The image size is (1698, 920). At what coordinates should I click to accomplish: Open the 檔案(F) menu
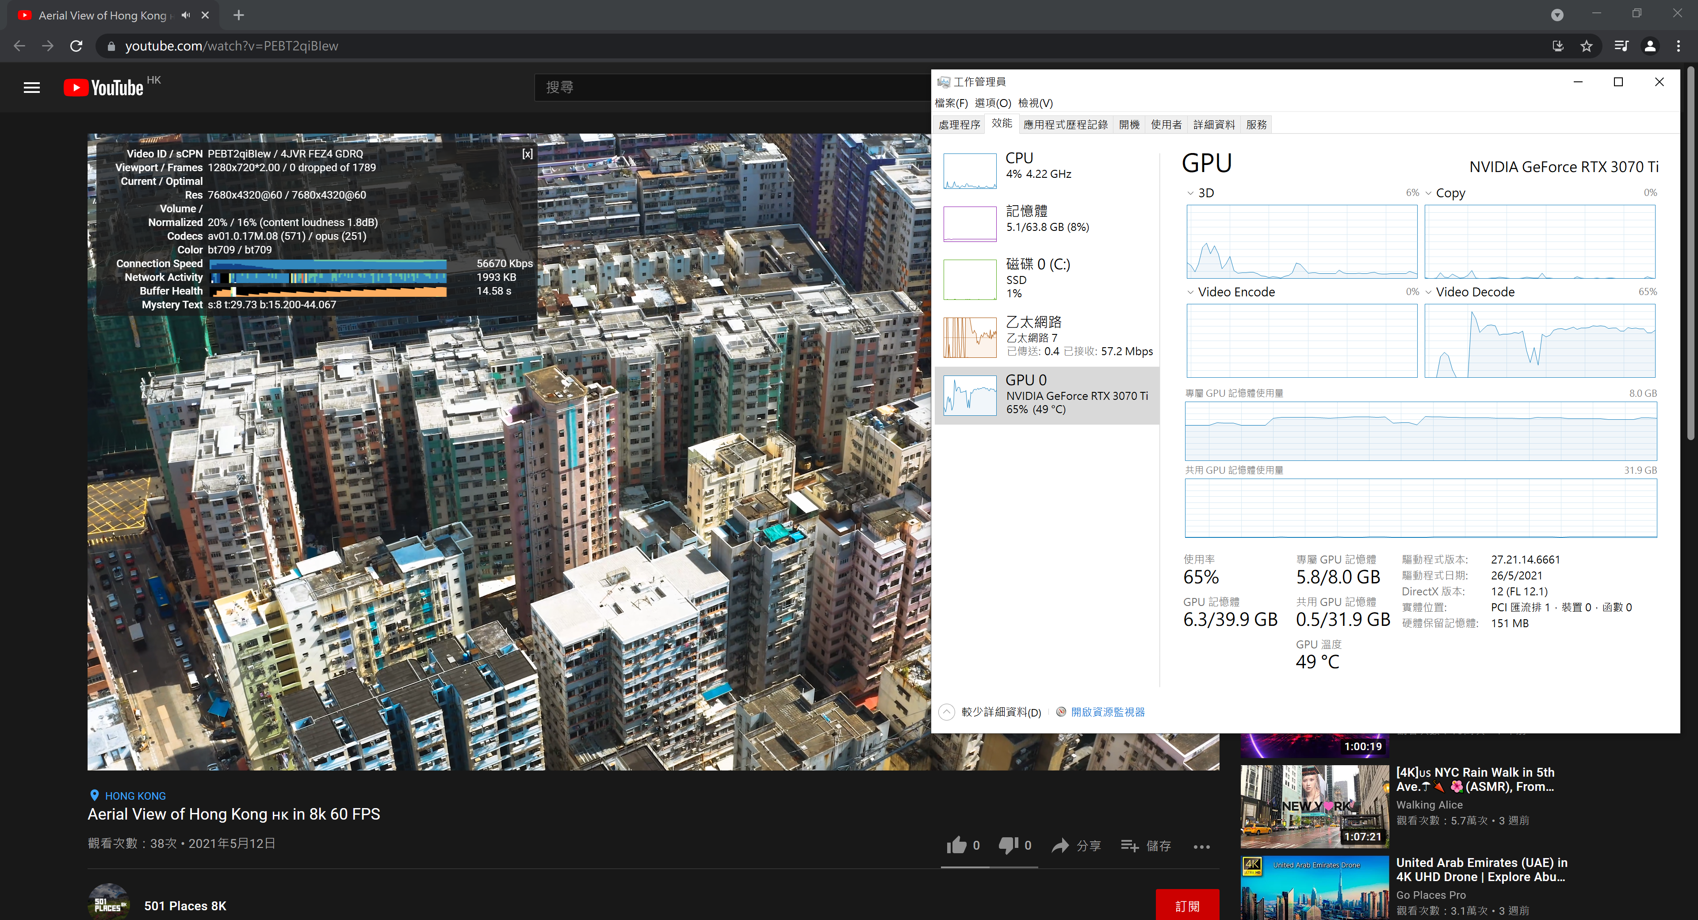[951, 103]
